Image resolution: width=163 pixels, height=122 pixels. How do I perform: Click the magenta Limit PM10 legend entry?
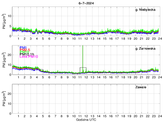[29, 57]
